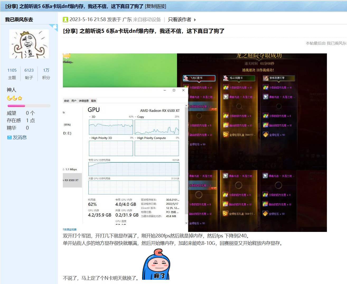347x284 pixels.
Task: Click the 专用 GPU 内存利用率 graph
Action: pos(134,169)
